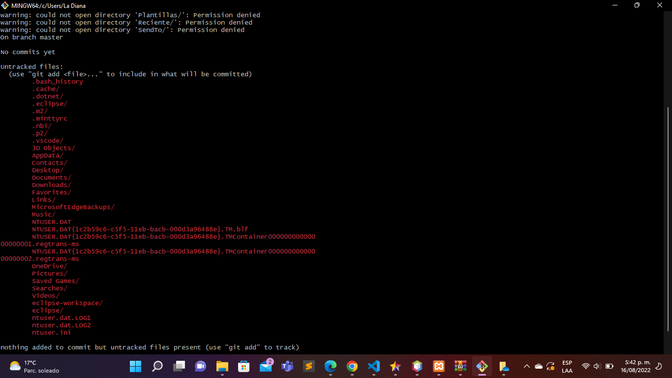Open NetBeans cube icon in taskbar

click(x=417, y=366)
